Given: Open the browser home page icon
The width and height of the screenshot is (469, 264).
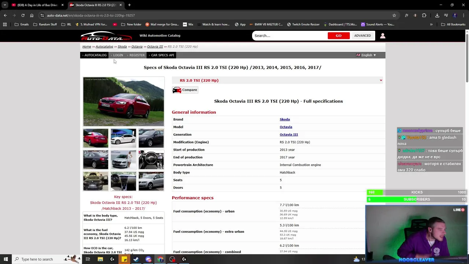Looking at the screenshot, I should [32, 15].
